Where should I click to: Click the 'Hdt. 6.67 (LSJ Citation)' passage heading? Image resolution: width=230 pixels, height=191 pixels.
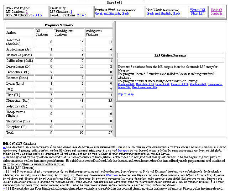pyautogui.click(x=19, y=144)
